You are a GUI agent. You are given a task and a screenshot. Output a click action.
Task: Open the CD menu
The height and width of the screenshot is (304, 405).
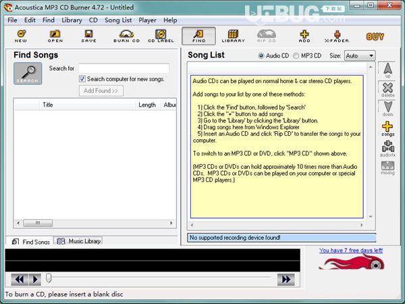tap(93, 20)
